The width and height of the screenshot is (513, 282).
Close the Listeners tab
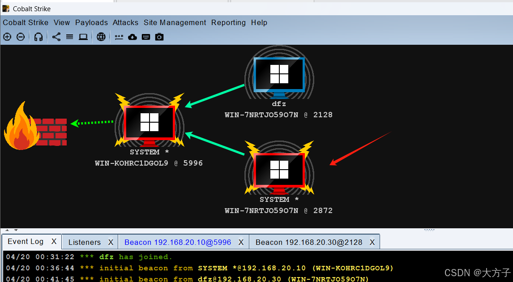tap(111, 243)
